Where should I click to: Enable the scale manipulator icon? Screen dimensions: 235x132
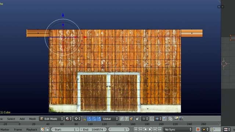[99, 119]
